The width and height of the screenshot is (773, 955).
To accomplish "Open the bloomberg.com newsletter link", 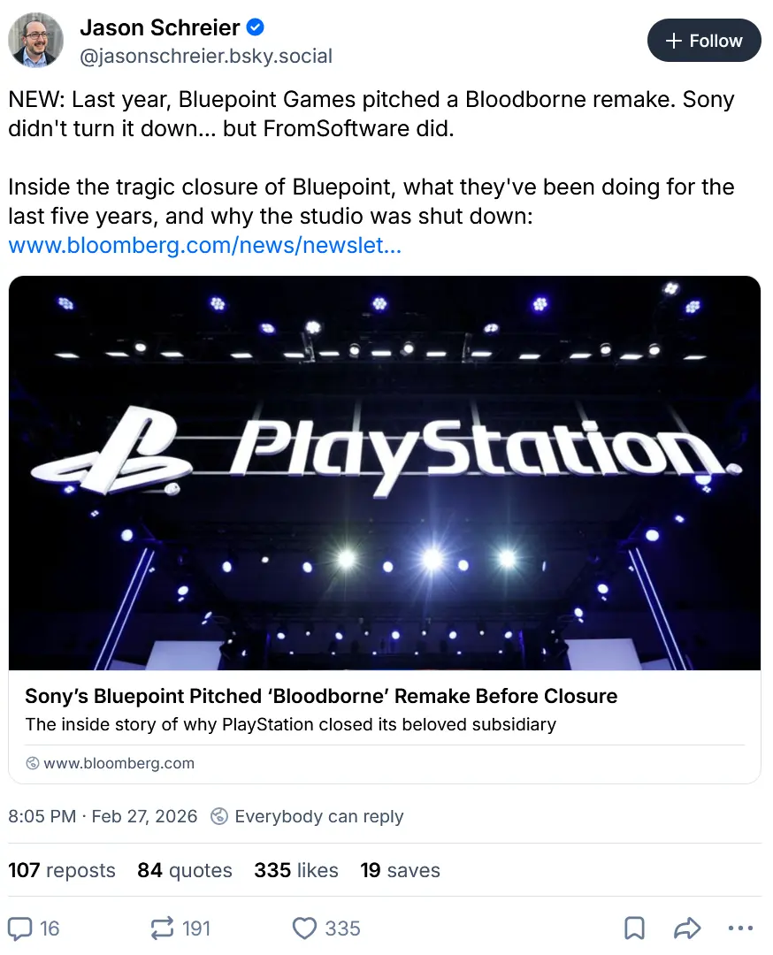I will (x=205, y=245).
